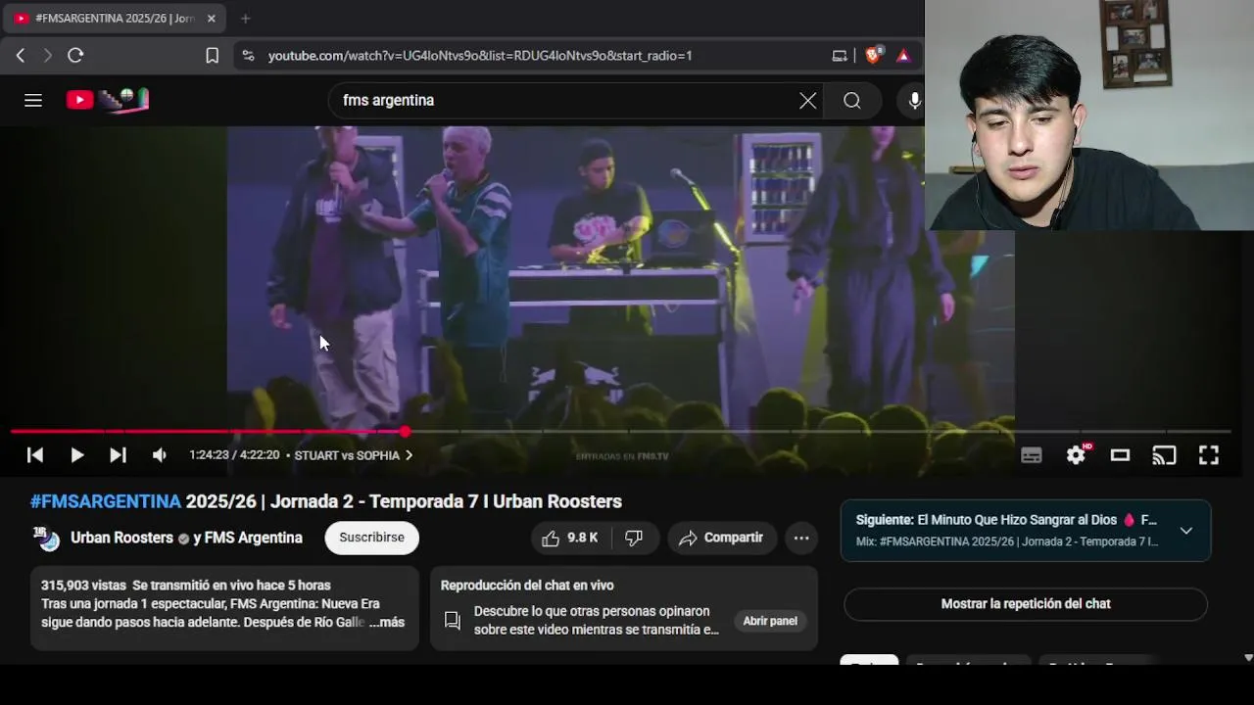This screenshot has width=1254, height=705.
Task: Run search with magnifying glass button
Action: [x=852, y=100]
